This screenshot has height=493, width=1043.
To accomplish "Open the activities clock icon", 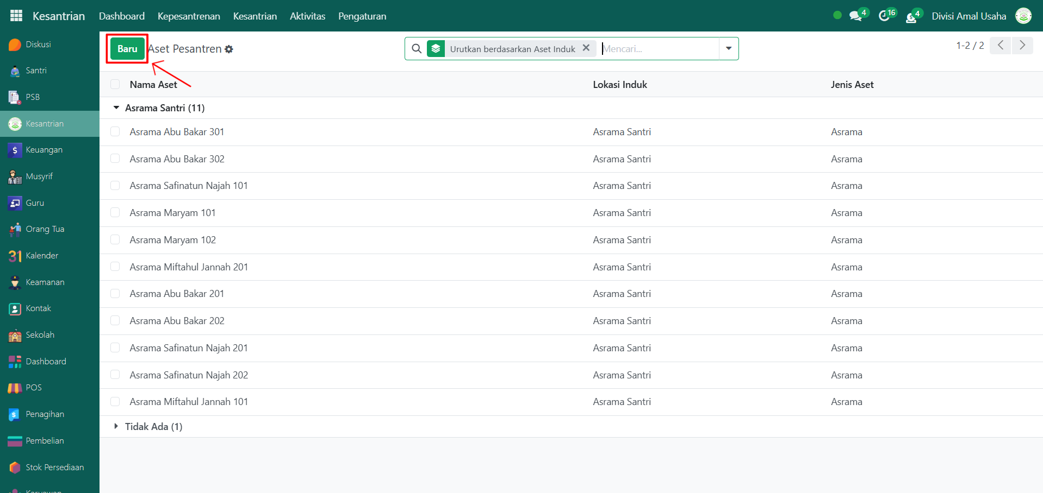I will pyautogui.click(x=884, y=16).
